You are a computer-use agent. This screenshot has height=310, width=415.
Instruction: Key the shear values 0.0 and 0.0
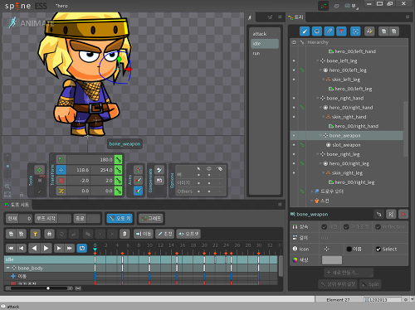pyautogui.click(x=118, y=191)
